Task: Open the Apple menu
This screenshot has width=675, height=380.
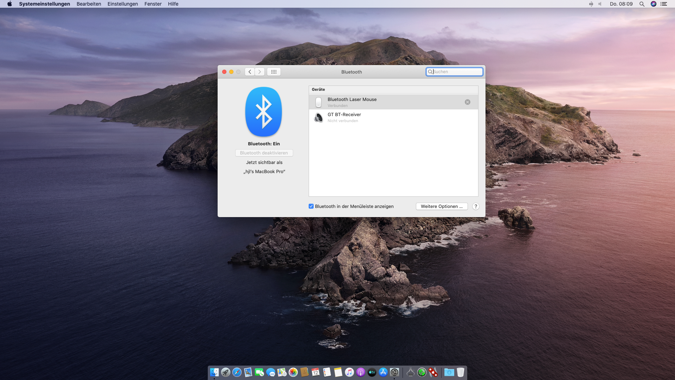Action: [x=9, y=4]
